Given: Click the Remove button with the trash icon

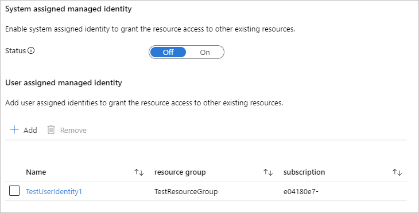Looking at the screenshot, I should pyautogui.click(x=67, y=130).
